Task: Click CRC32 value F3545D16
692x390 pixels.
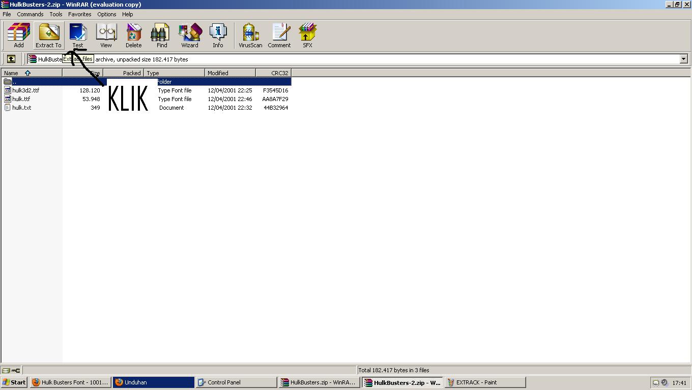Action: [x=275, y=90]
